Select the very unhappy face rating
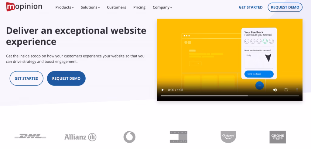The width and height of the screenshot is (311, 149). (x=247, y=41)
